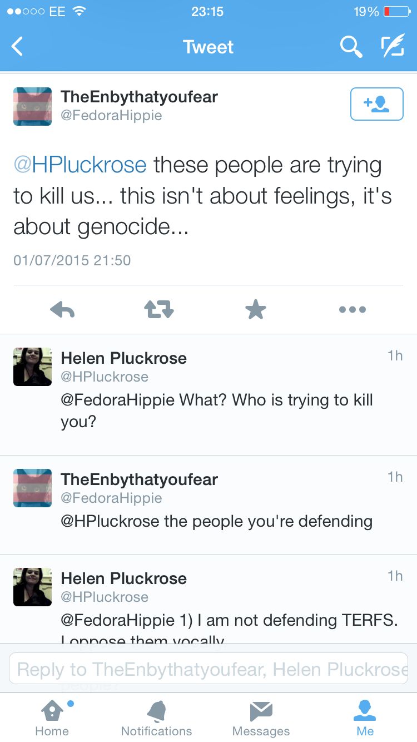This screenshot has height=742, width=417.
Task: Open Notifications tab
Action: pyautogui.click(x=156, y=718)
